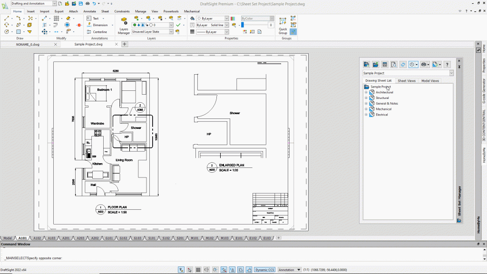
Task: Toggle Dynamic CCS in the status bar
Action: pos(264,270)
